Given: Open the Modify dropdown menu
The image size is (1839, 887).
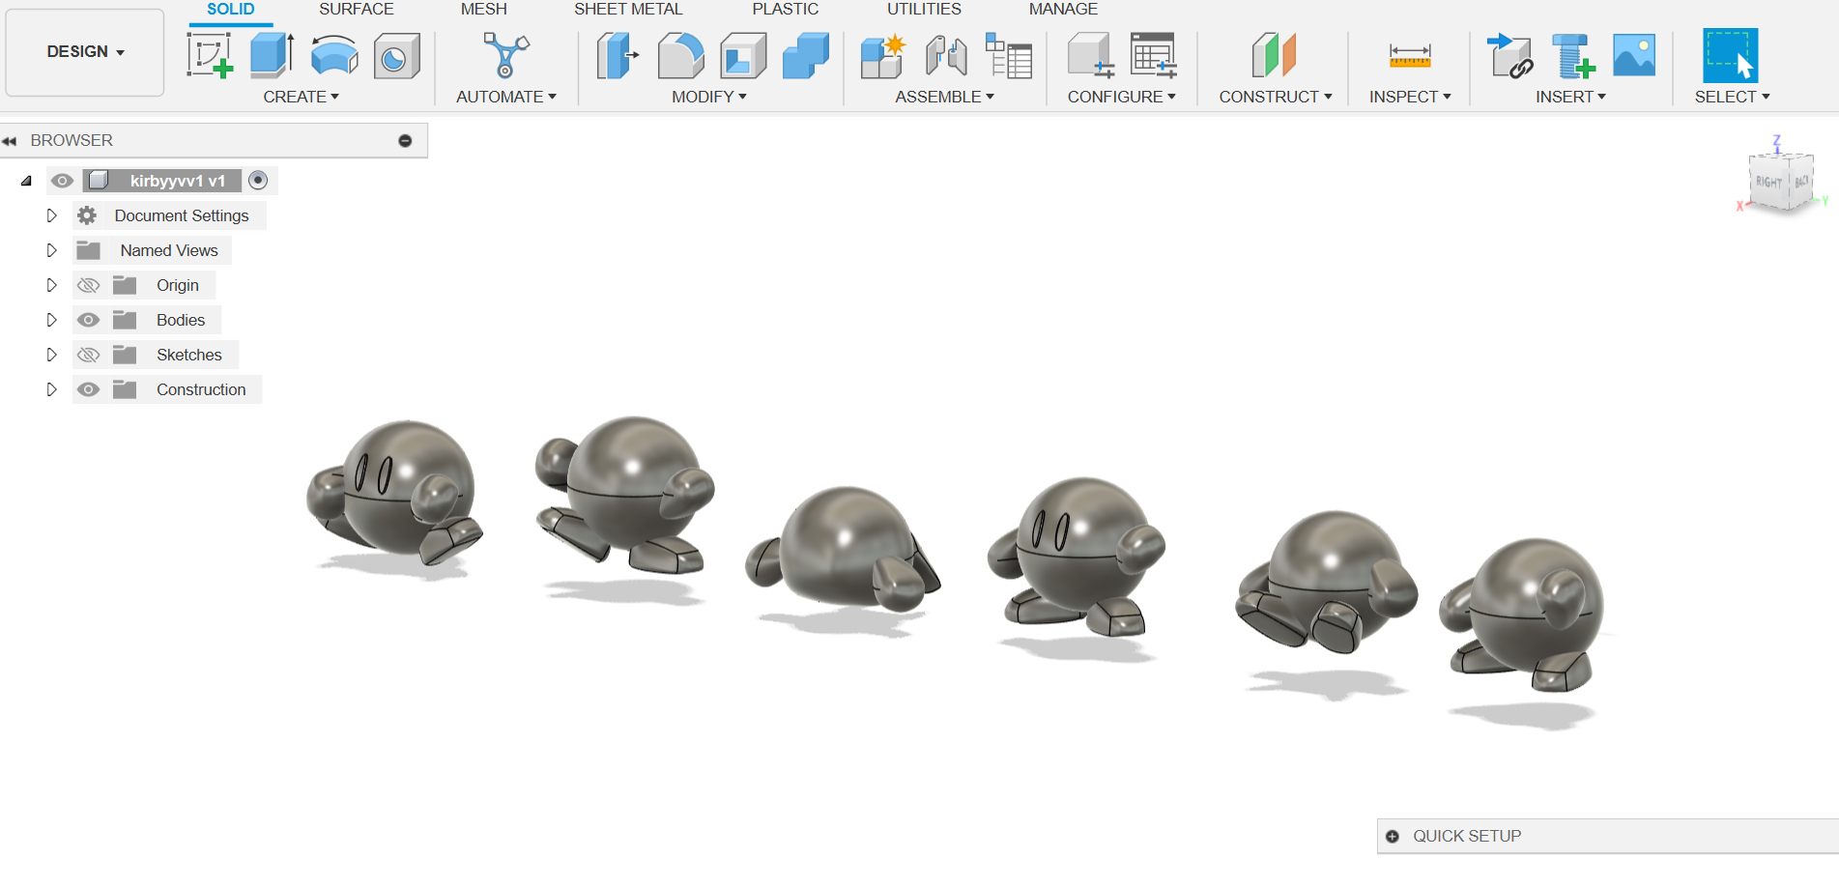Looking at the screenshot, I should click(709, 97).
